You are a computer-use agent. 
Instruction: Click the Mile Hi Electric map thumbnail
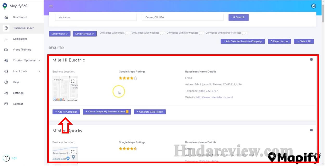(x=65, y=89)
